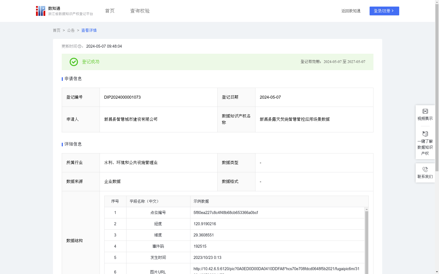Screen dimensions: 439x274
Task: Click registration number DIP2024000001073
Action: [x=122, y=97]
